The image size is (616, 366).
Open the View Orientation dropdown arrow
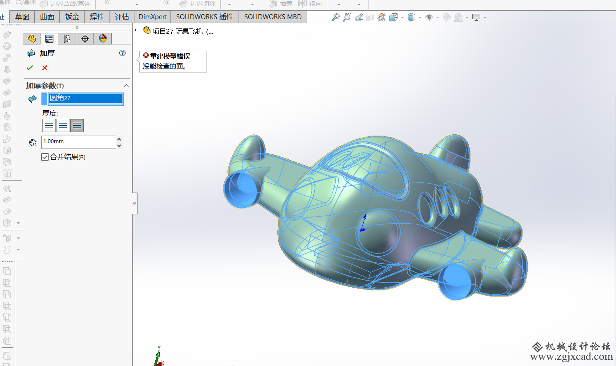[402, 18]
